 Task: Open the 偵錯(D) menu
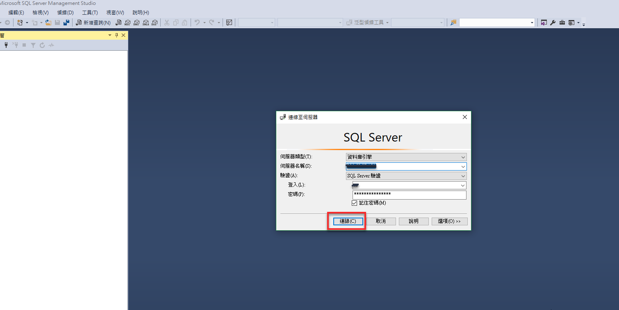point(66,13)
